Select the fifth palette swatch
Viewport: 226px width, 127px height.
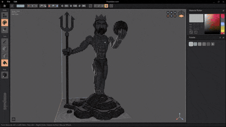[x=208, y=44]
